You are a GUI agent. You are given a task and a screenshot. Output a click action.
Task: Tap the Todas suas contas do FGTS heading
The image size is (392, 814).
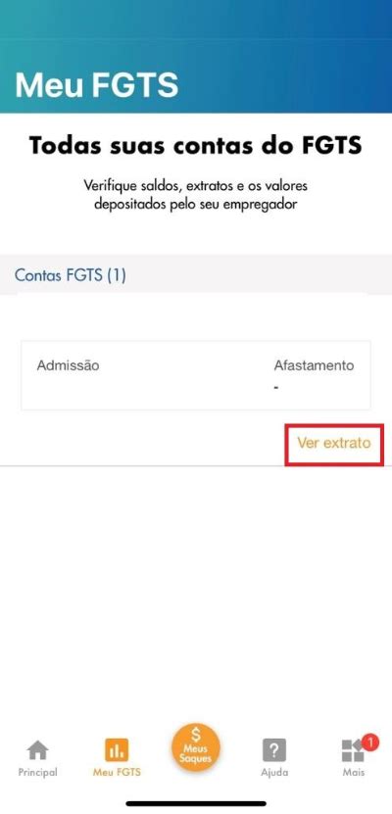click(x=196, y=145)
